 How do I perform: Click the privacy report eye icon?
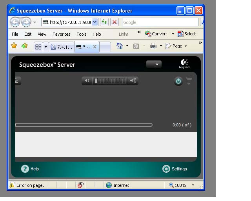pyautogui.click(x=80, y=185)
